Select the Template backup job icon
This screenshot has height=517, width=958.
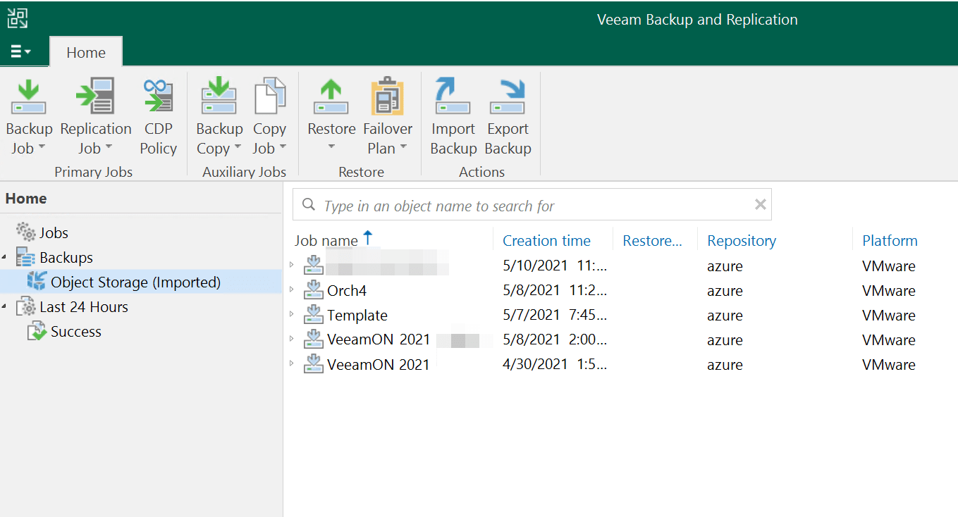click(x=313, y=315)
